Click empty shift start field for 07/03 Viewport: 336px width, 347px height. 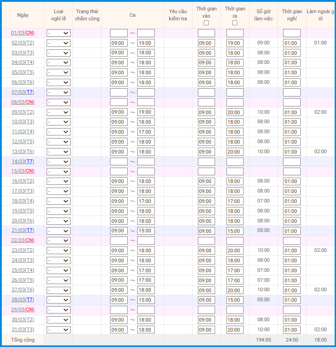(x=119, y=92)
